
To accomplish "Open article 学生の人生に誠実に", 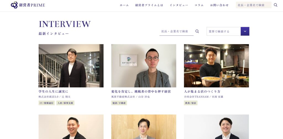I will 53,91.
